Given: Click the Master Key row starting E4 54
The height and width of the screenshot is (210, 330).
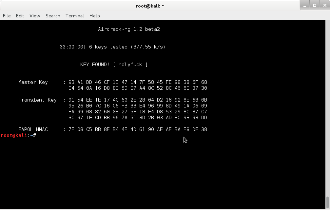Looking at the screenshot, I should click(138, 88).
